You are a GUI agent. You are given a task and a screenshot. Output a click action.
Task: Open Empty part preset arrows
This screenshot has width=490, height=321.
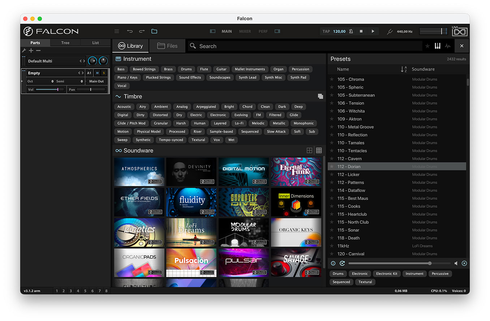81,73
